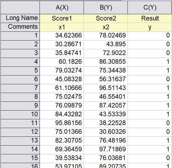The image size is (172, 168).
Task: Select the x1 comment cell
Action: click(62, 27)
